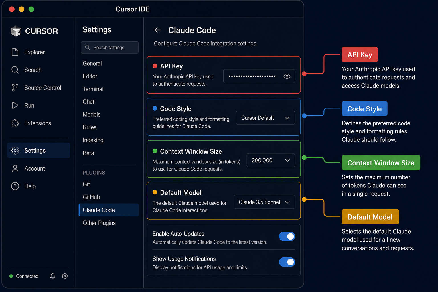Viewport: 438px width, 292px height.
Task: Click the green Connected status dot
Action: (11, 276)
